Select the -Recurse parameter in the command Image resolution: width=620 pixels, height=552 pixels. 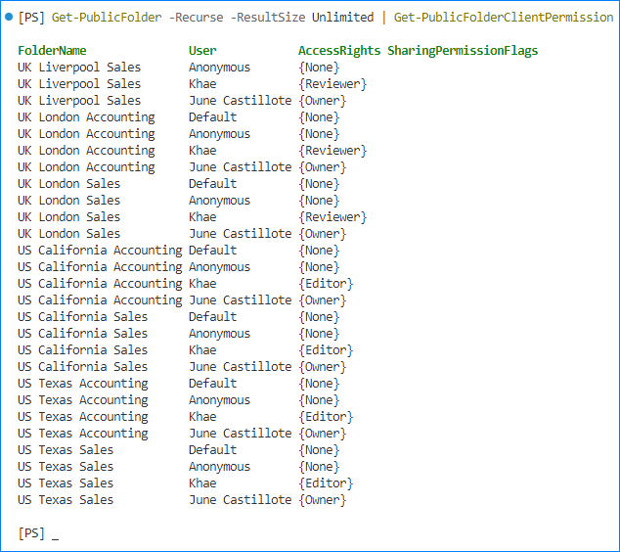click(196, 18)
